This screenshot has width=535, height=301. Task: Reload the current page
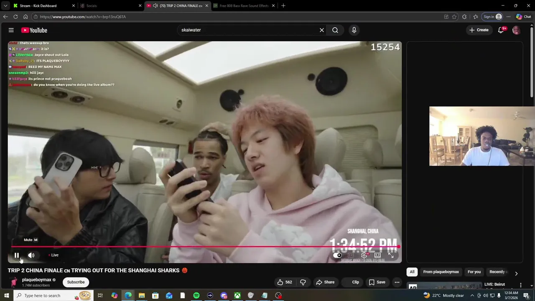pos(15,17)
